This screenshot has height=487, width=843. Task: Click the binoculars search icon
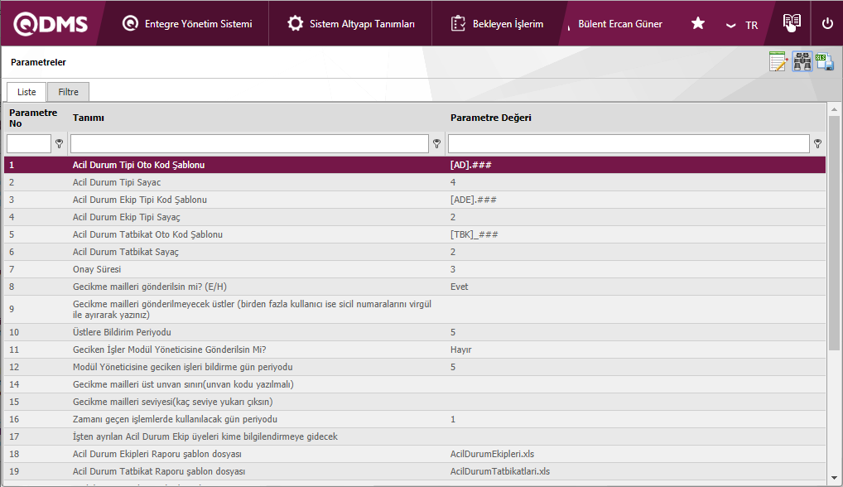coord(802,62)
